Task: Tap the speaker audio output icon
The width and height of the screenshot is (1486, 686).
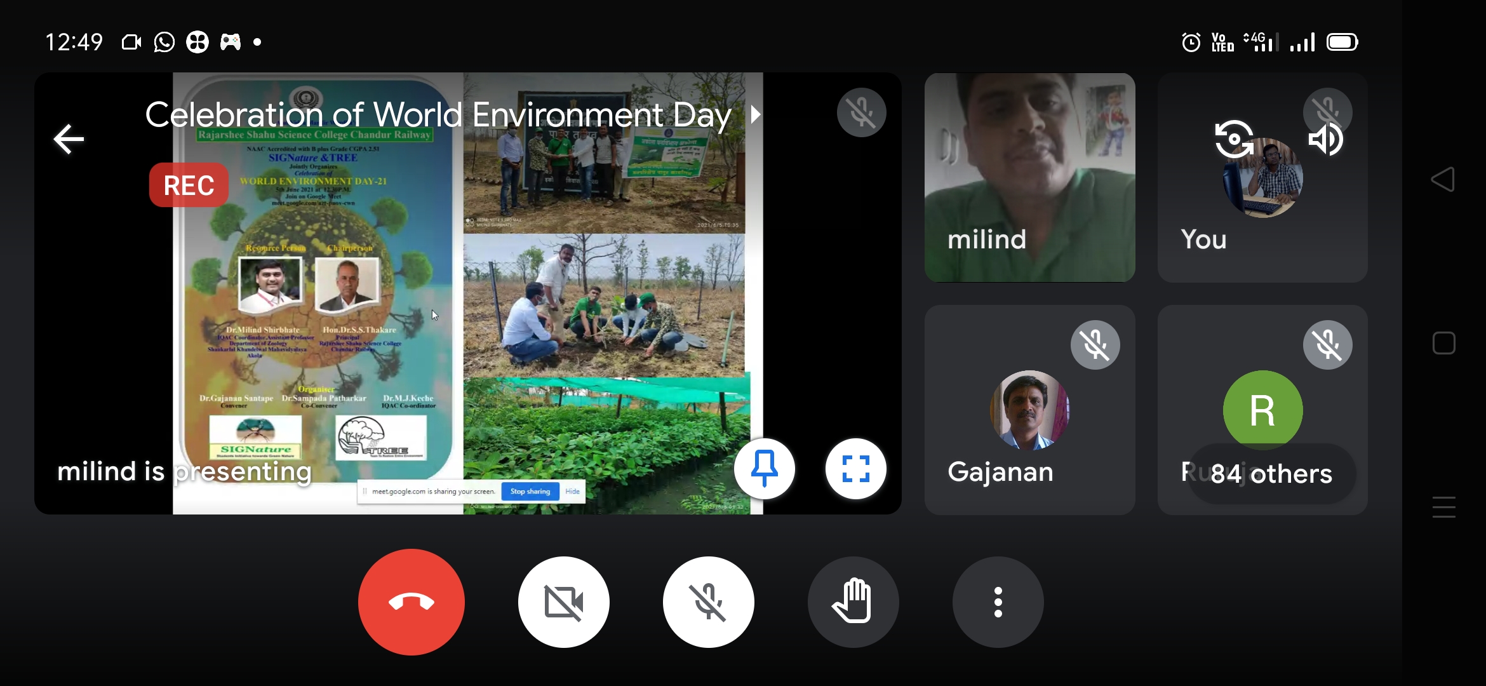Action: (1326, 139)
